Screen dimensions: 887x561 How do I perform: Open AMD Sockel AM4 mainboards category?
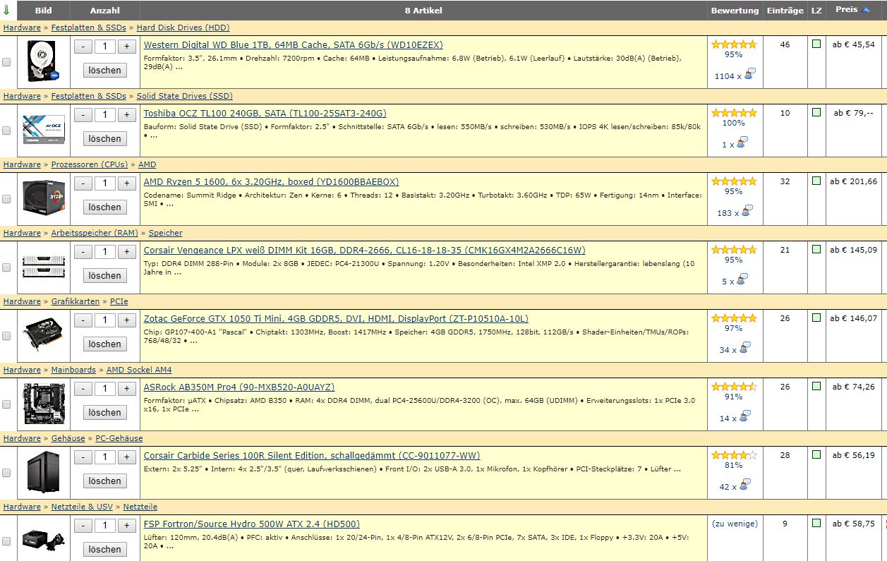click(x=139, y=370)
